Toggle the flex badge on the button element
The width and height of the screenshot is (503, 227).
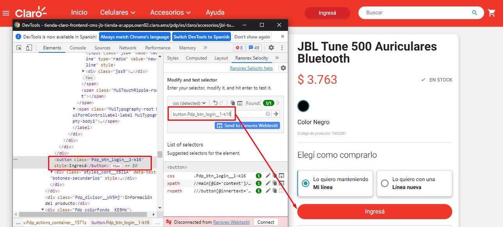[x=117, y=166]
